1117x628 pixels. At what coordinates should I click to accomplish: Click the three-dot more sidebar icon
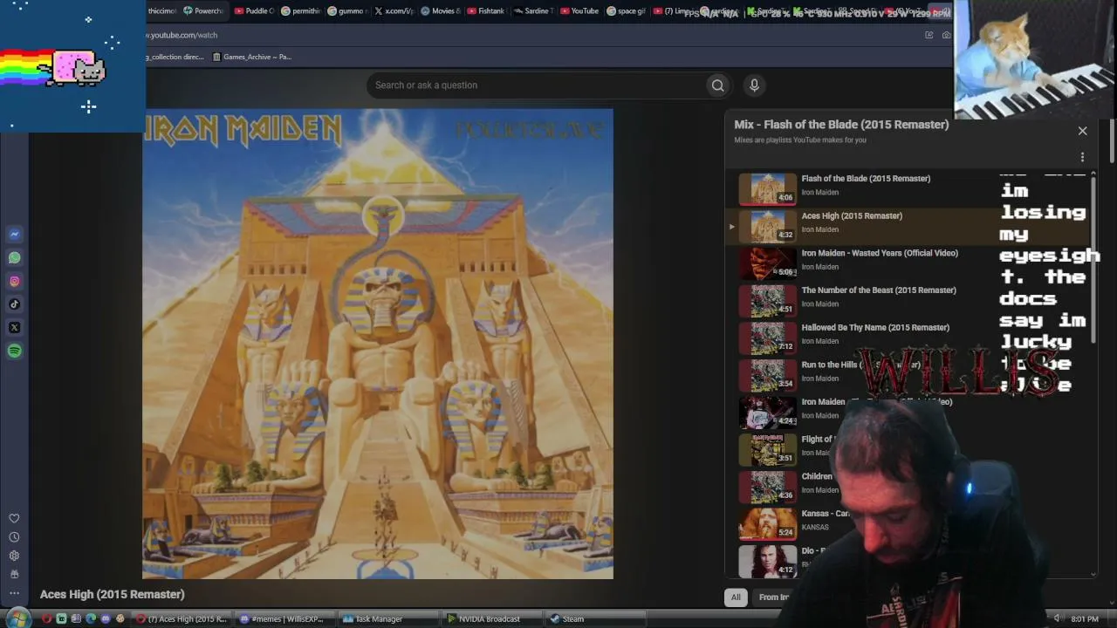(x=14, y=593)
